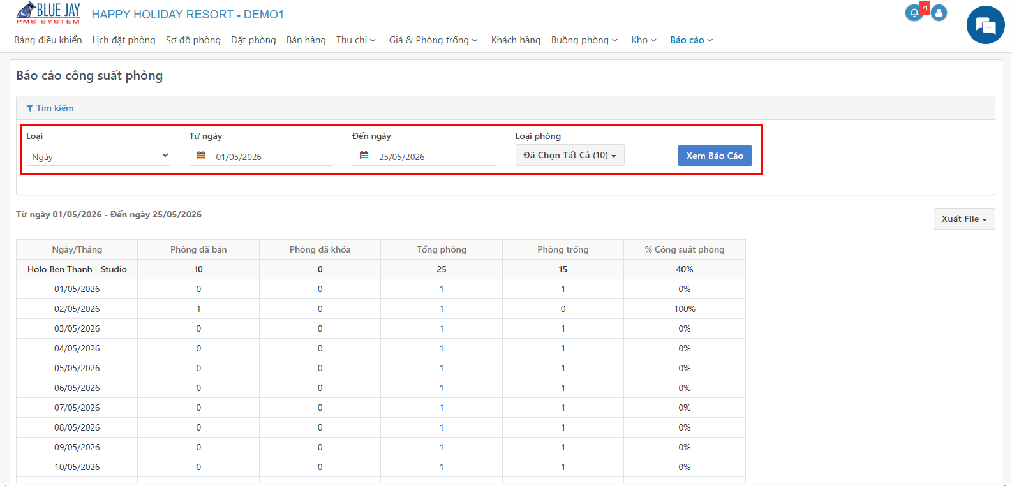Click the Từ ngày calendar icon
Screen dimensions: 1012x486
click(x=201, y=156)
